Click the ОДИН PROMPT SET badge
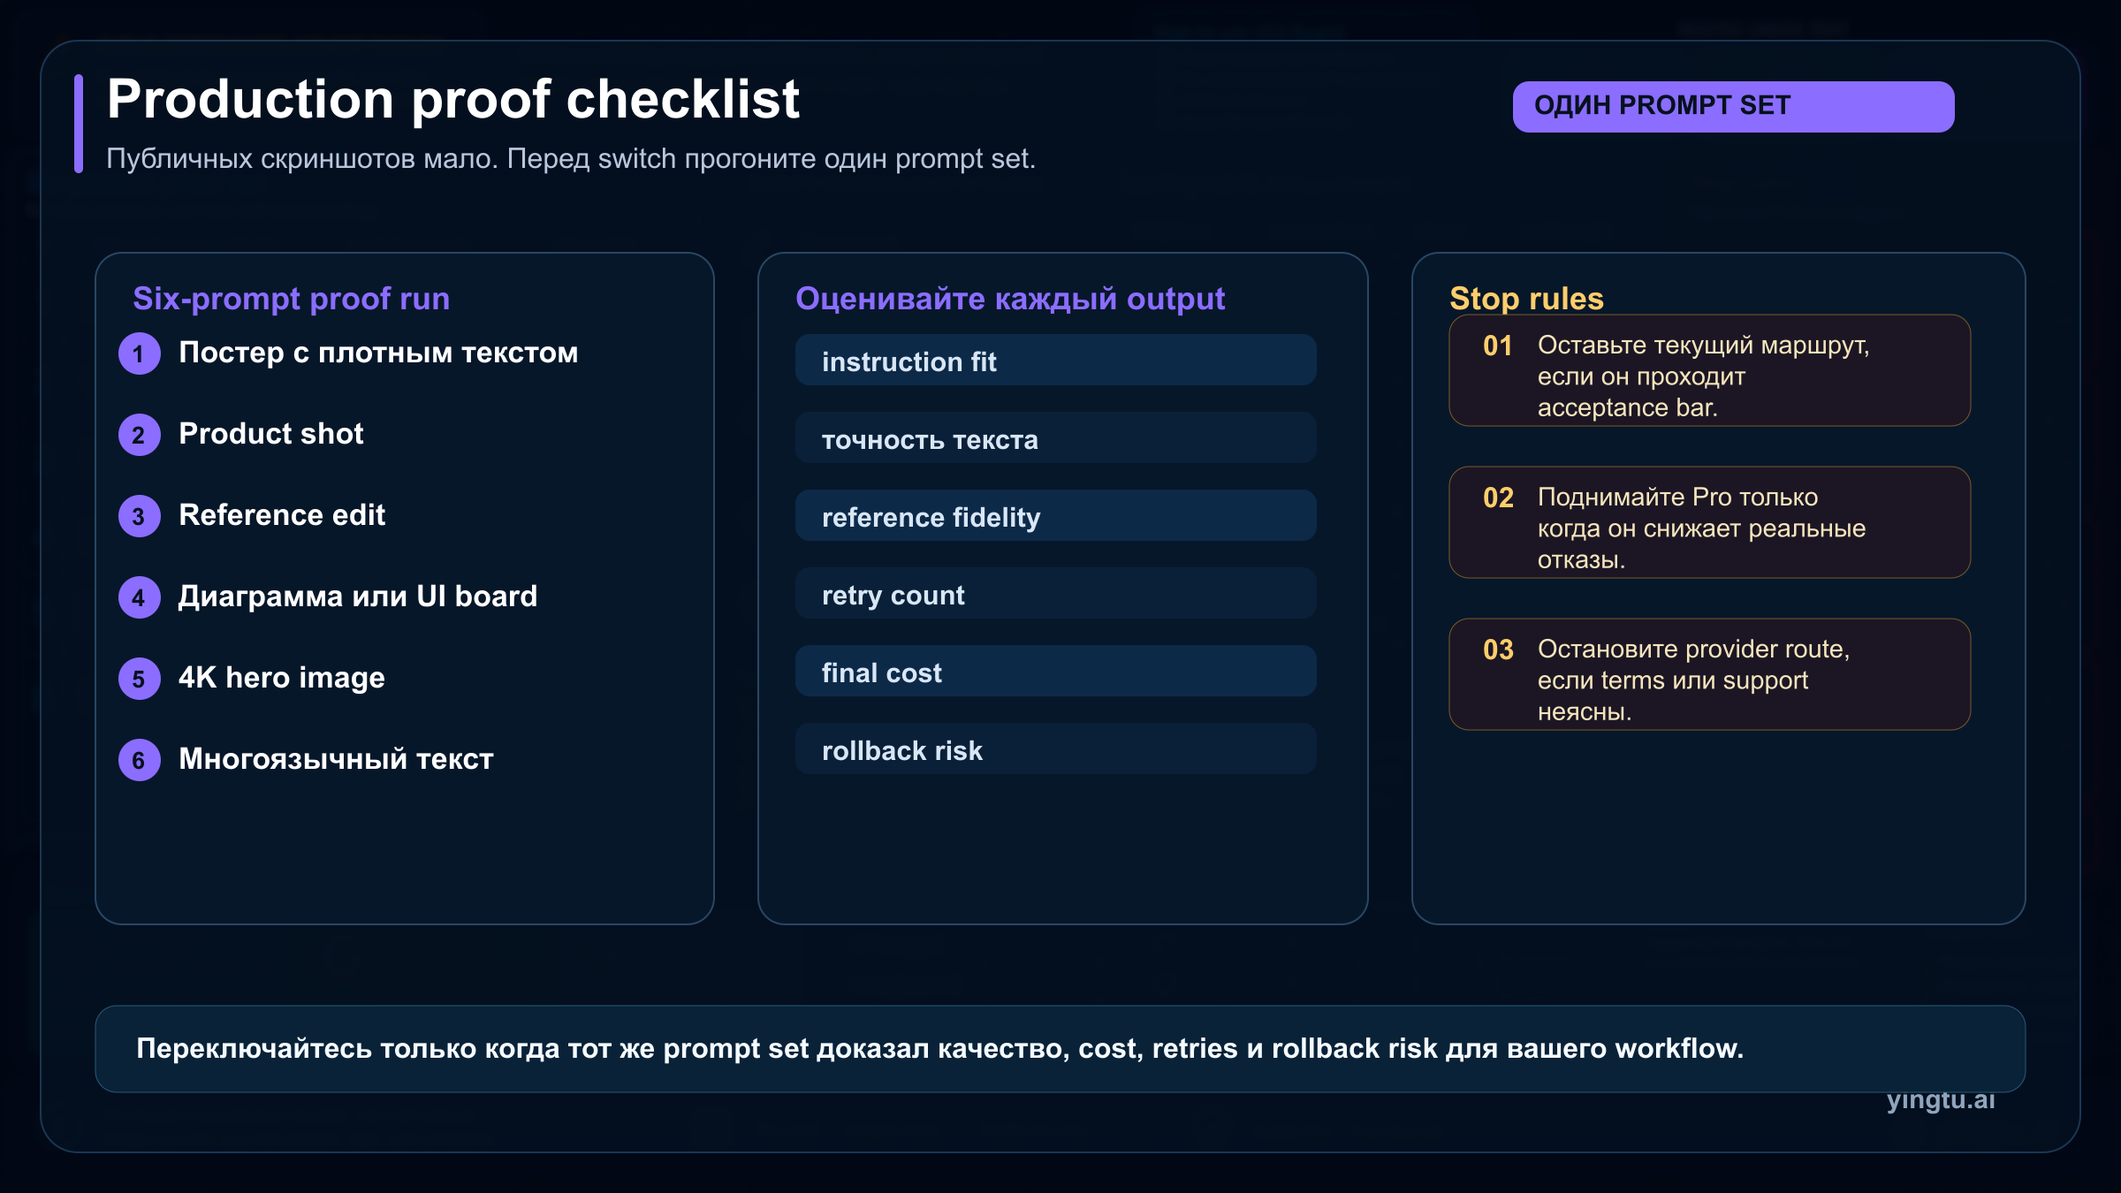Image resolution: width=2121 pixels, height=1193 pixels. coord(1733,105)
